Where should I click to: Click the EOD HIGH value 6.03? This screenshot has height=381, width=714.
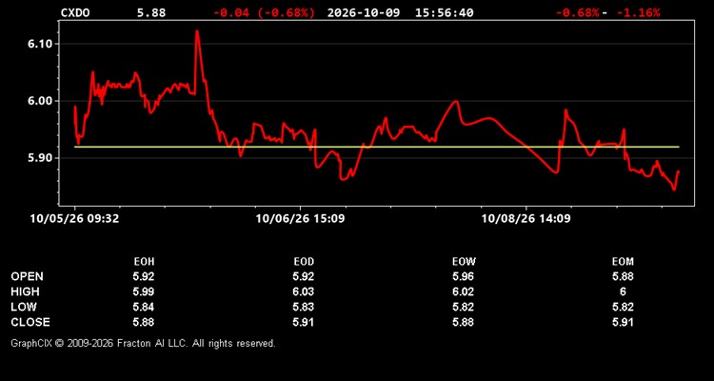[304, 291]
